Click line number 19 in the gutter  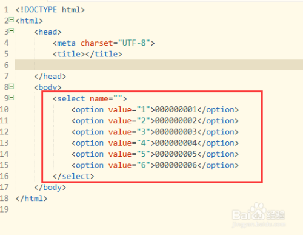click(4, 209)
